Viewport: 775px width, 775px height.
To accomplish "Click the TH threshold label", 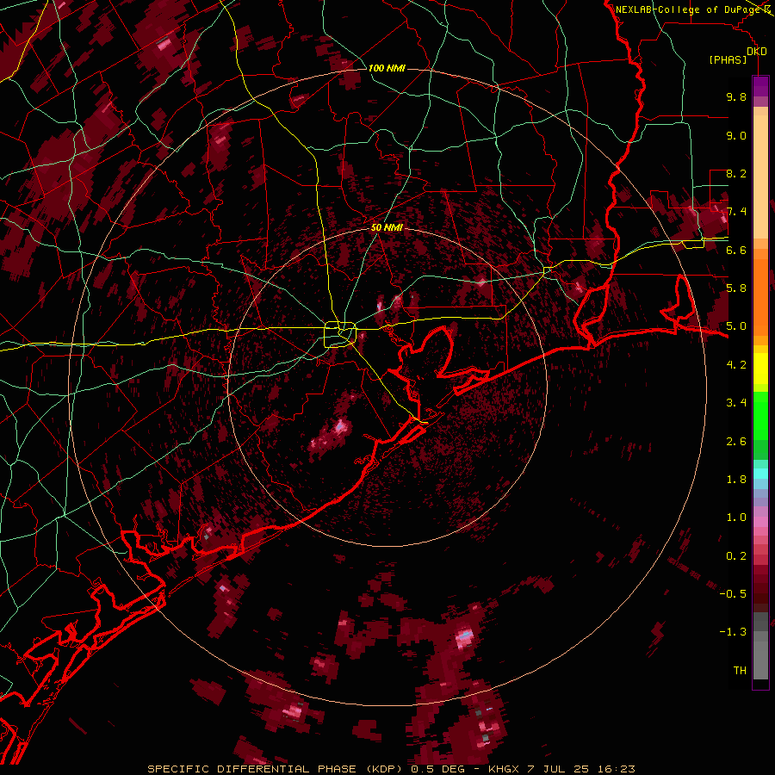I will click(740, 671).
